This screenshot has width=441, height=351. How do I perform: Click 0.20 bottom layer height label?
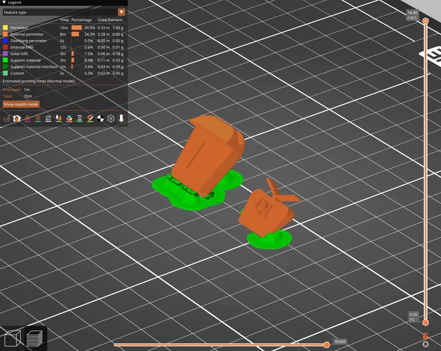(x=413, y=317)
